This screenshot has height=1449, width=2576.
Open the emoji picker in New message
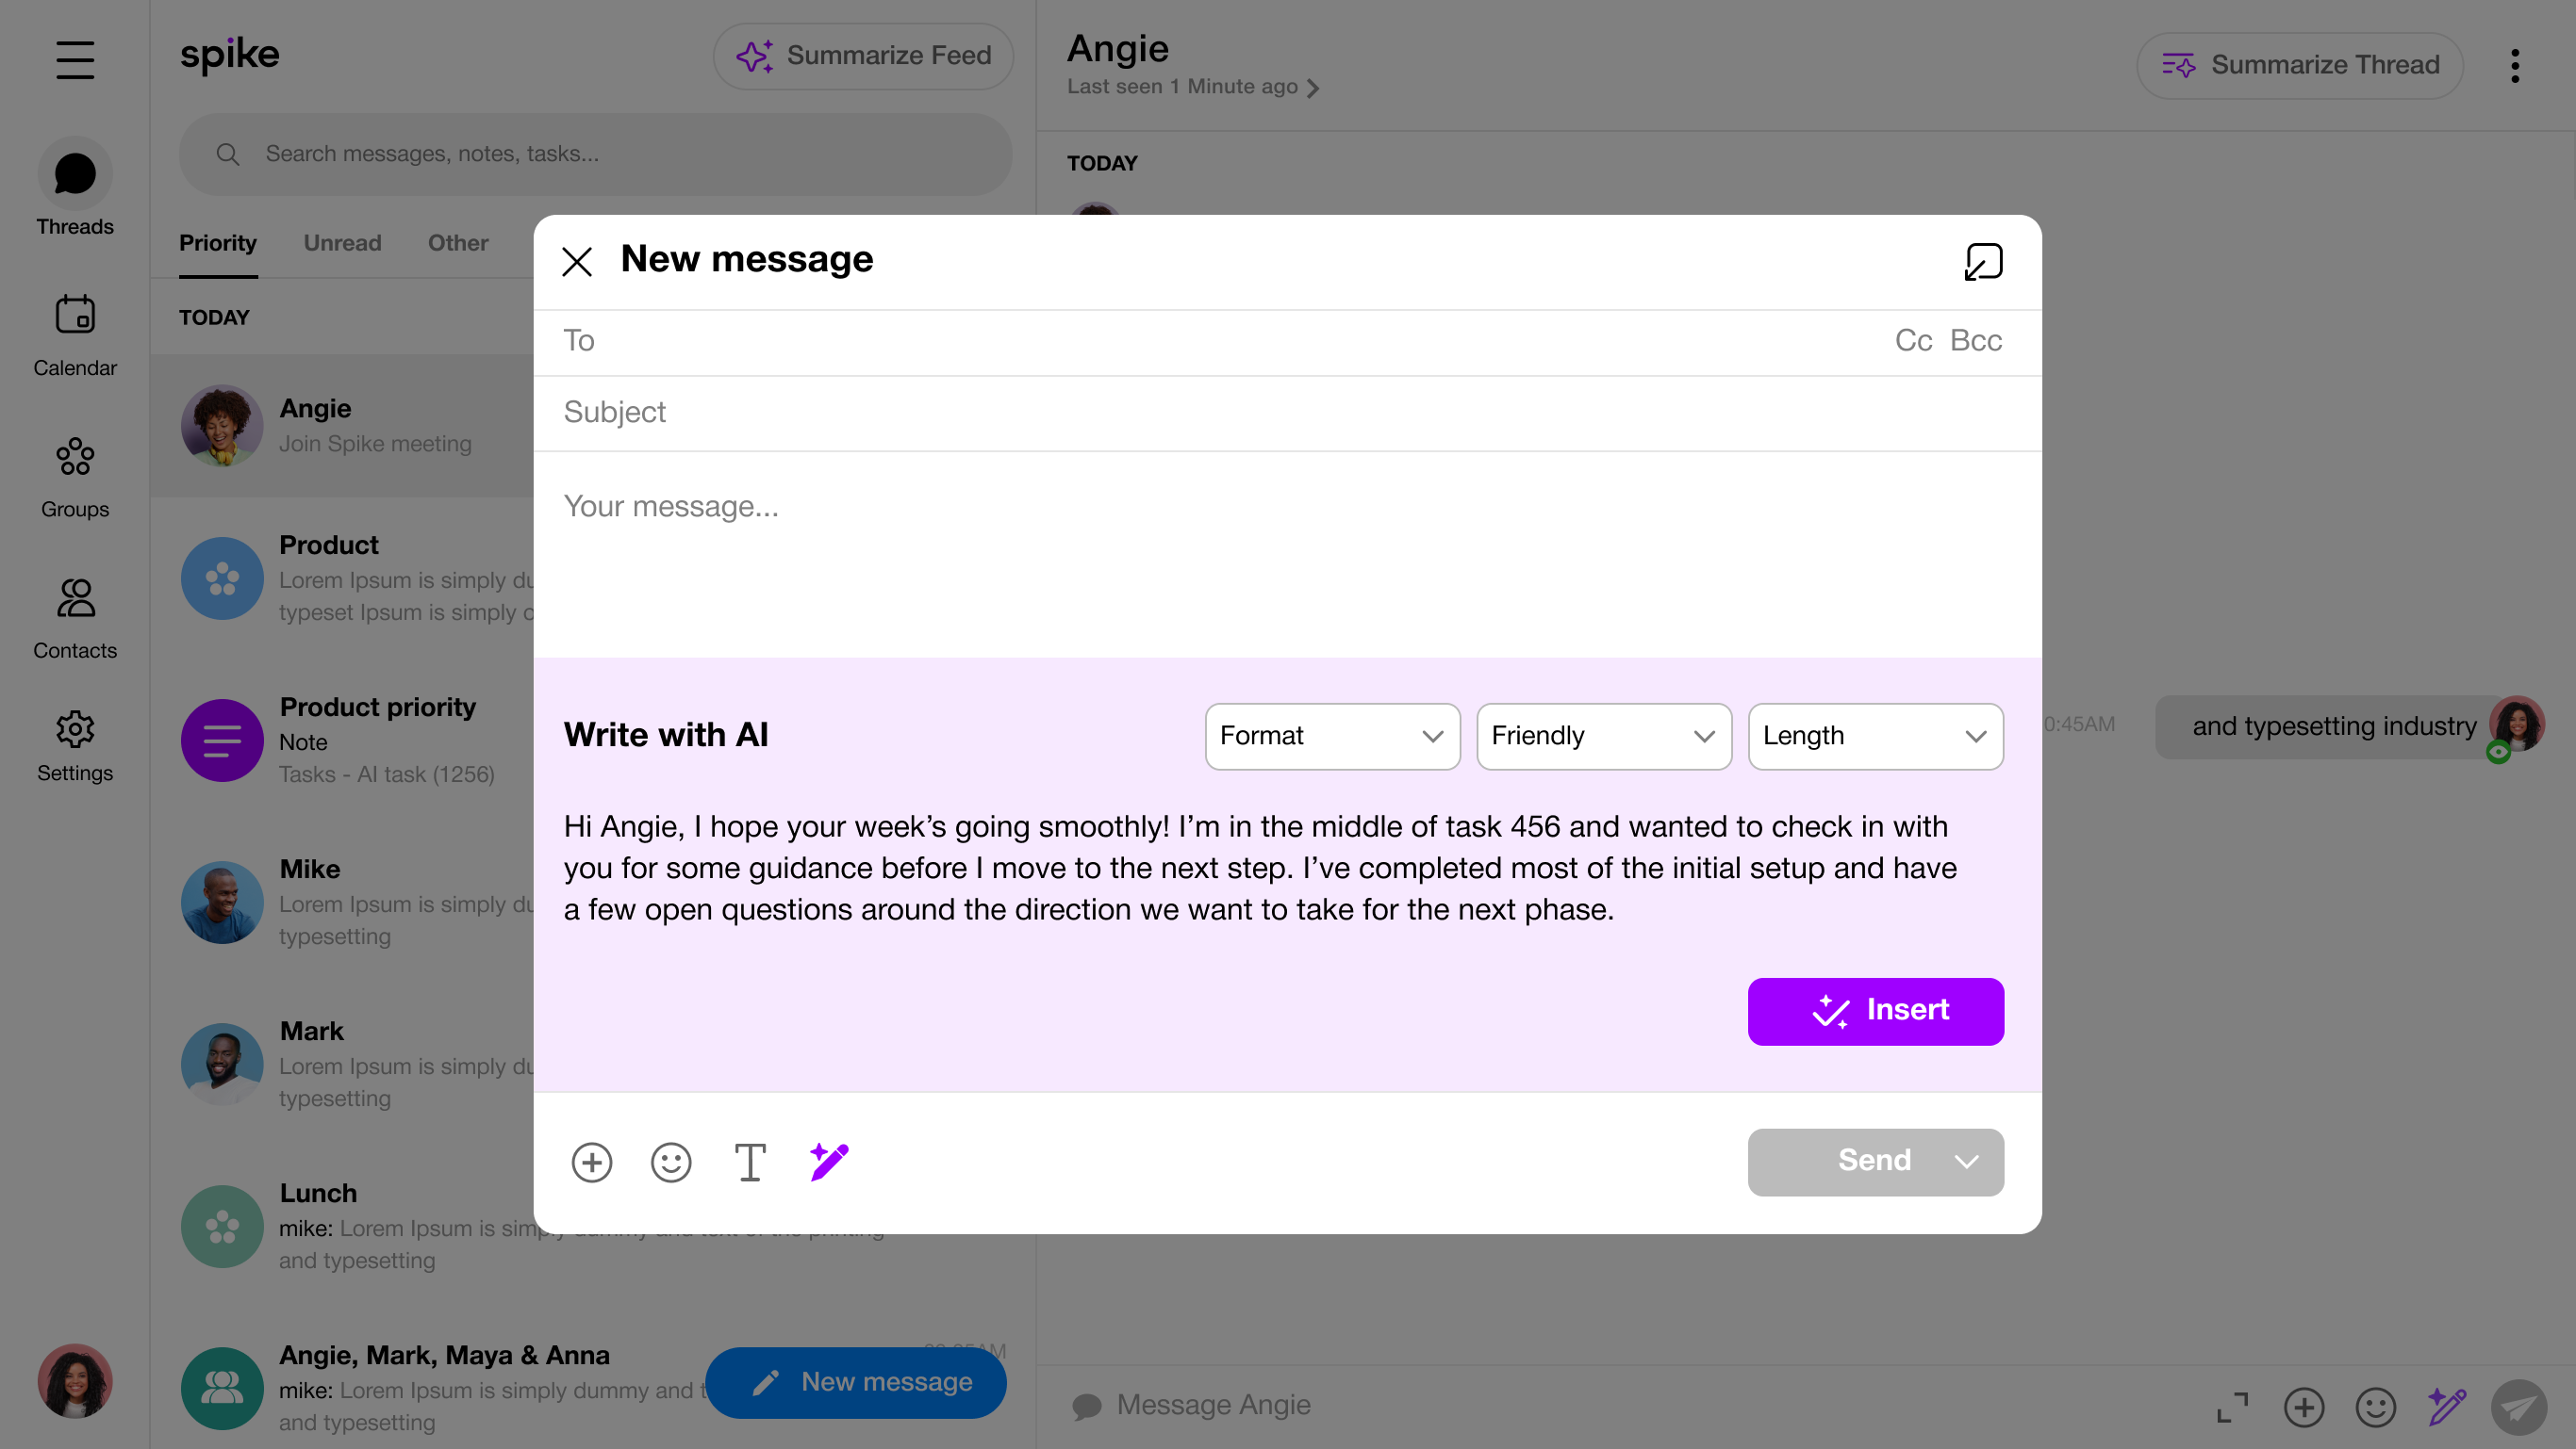tap(670, 1162)
